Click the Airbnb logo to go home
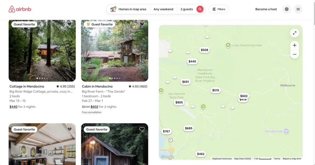The width and height of the screenshot is (315, 165). [20, 9]
